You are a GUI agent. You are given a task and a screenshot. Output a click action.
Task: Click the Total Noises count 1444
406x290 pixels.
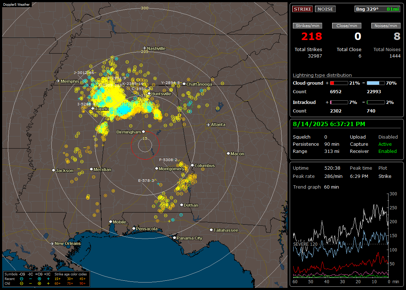click(x=395, y=56)
